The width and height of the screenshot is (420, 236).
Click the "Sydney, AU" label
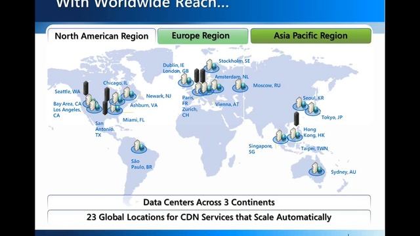coord(343,172)
